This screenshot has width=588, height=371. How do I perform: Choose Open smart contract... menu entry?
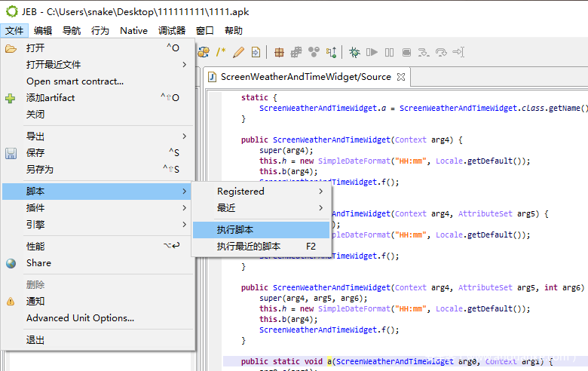(75, 81)
